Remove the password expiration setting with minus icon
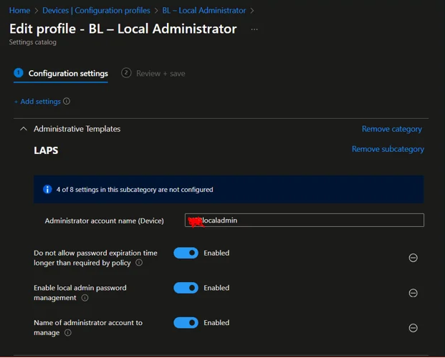 tap(413, 258)
